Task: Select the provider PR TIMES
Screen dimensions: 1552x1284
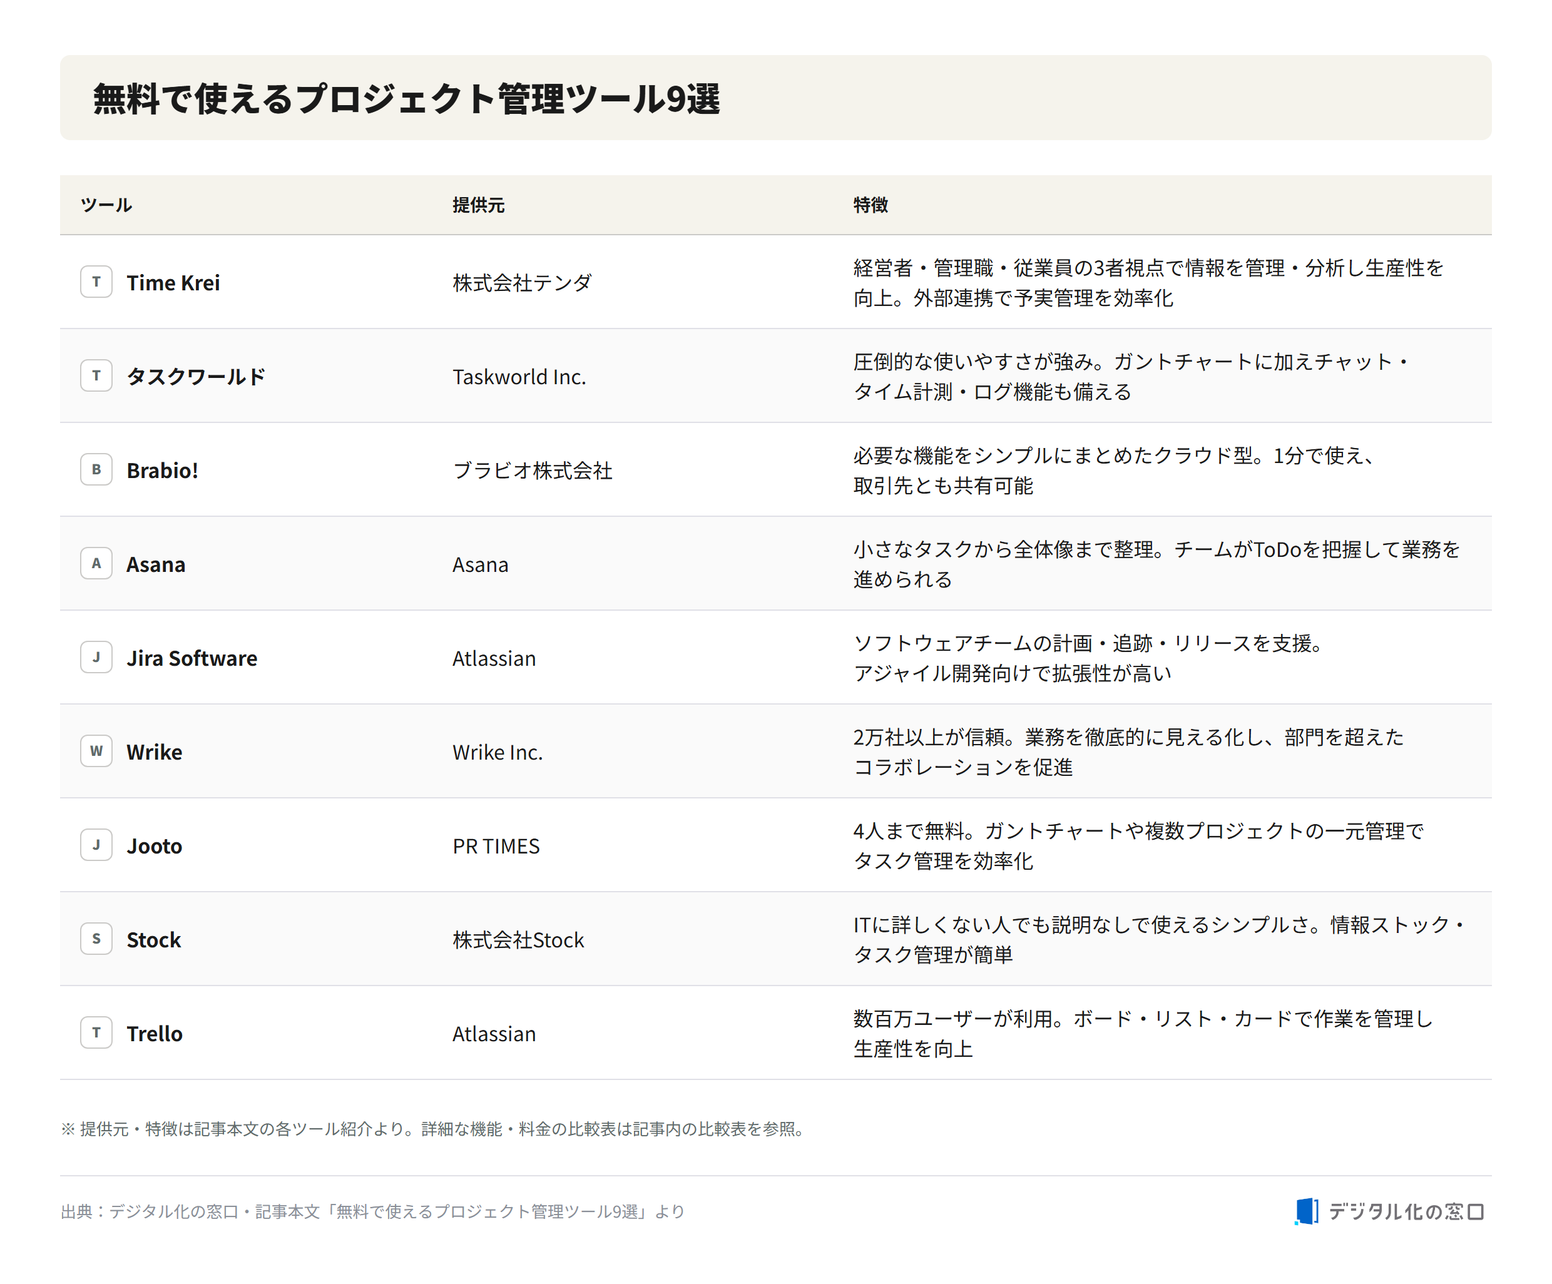Action: [x=497, y=845]
